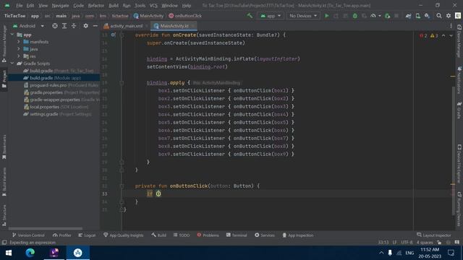Open the Refactor menu
Image resolution: width=463 pixels, height=260 pixels.
click(96, 5)
